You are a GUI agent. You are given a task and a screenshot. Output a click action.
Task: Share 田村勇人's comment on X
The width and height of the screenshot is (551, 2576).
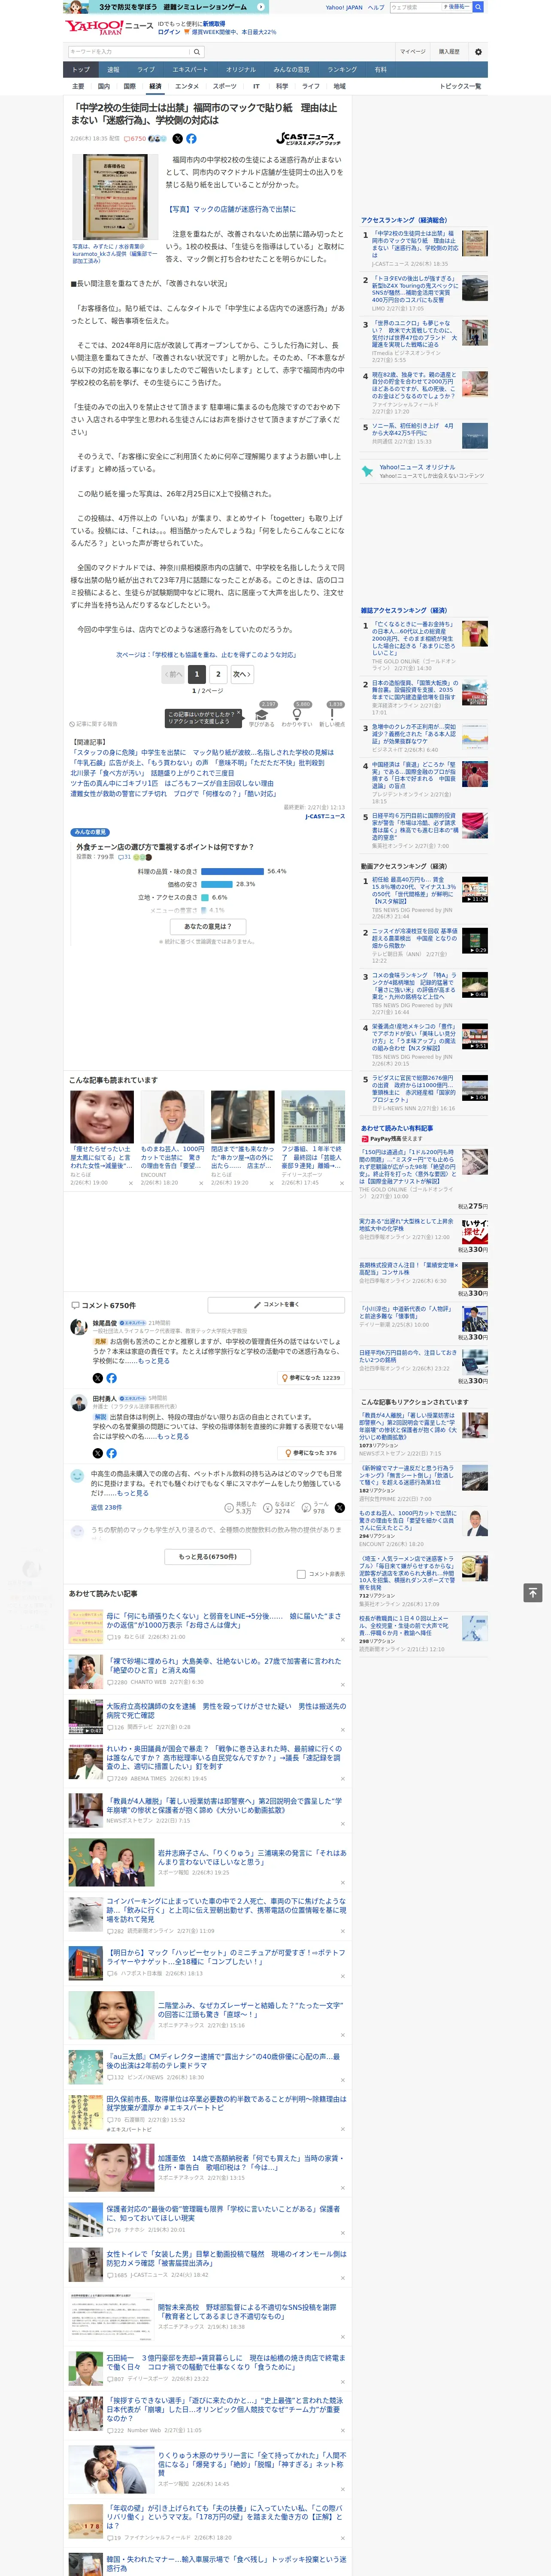(x=98, y=1453)
